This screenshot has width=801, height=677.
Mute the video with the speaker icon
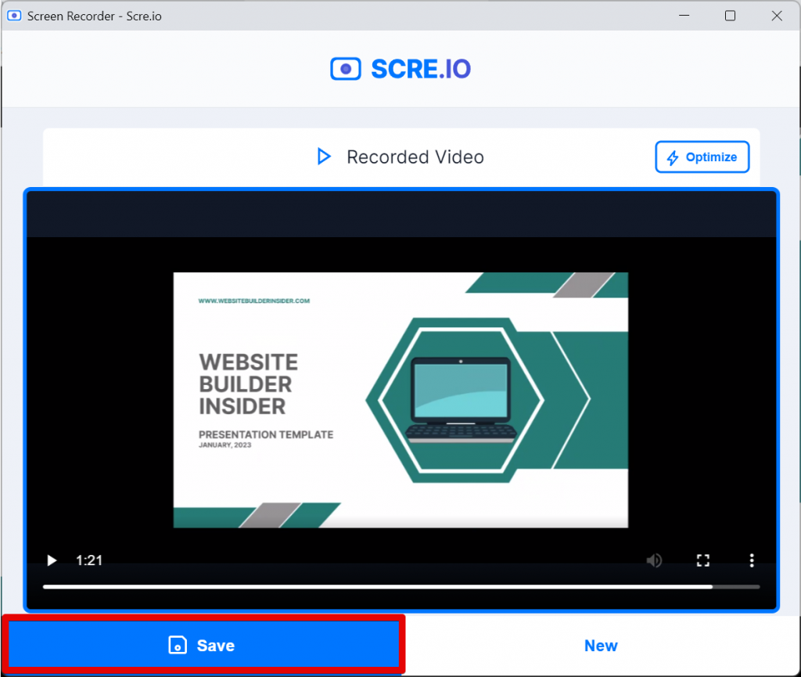(654, 560)
